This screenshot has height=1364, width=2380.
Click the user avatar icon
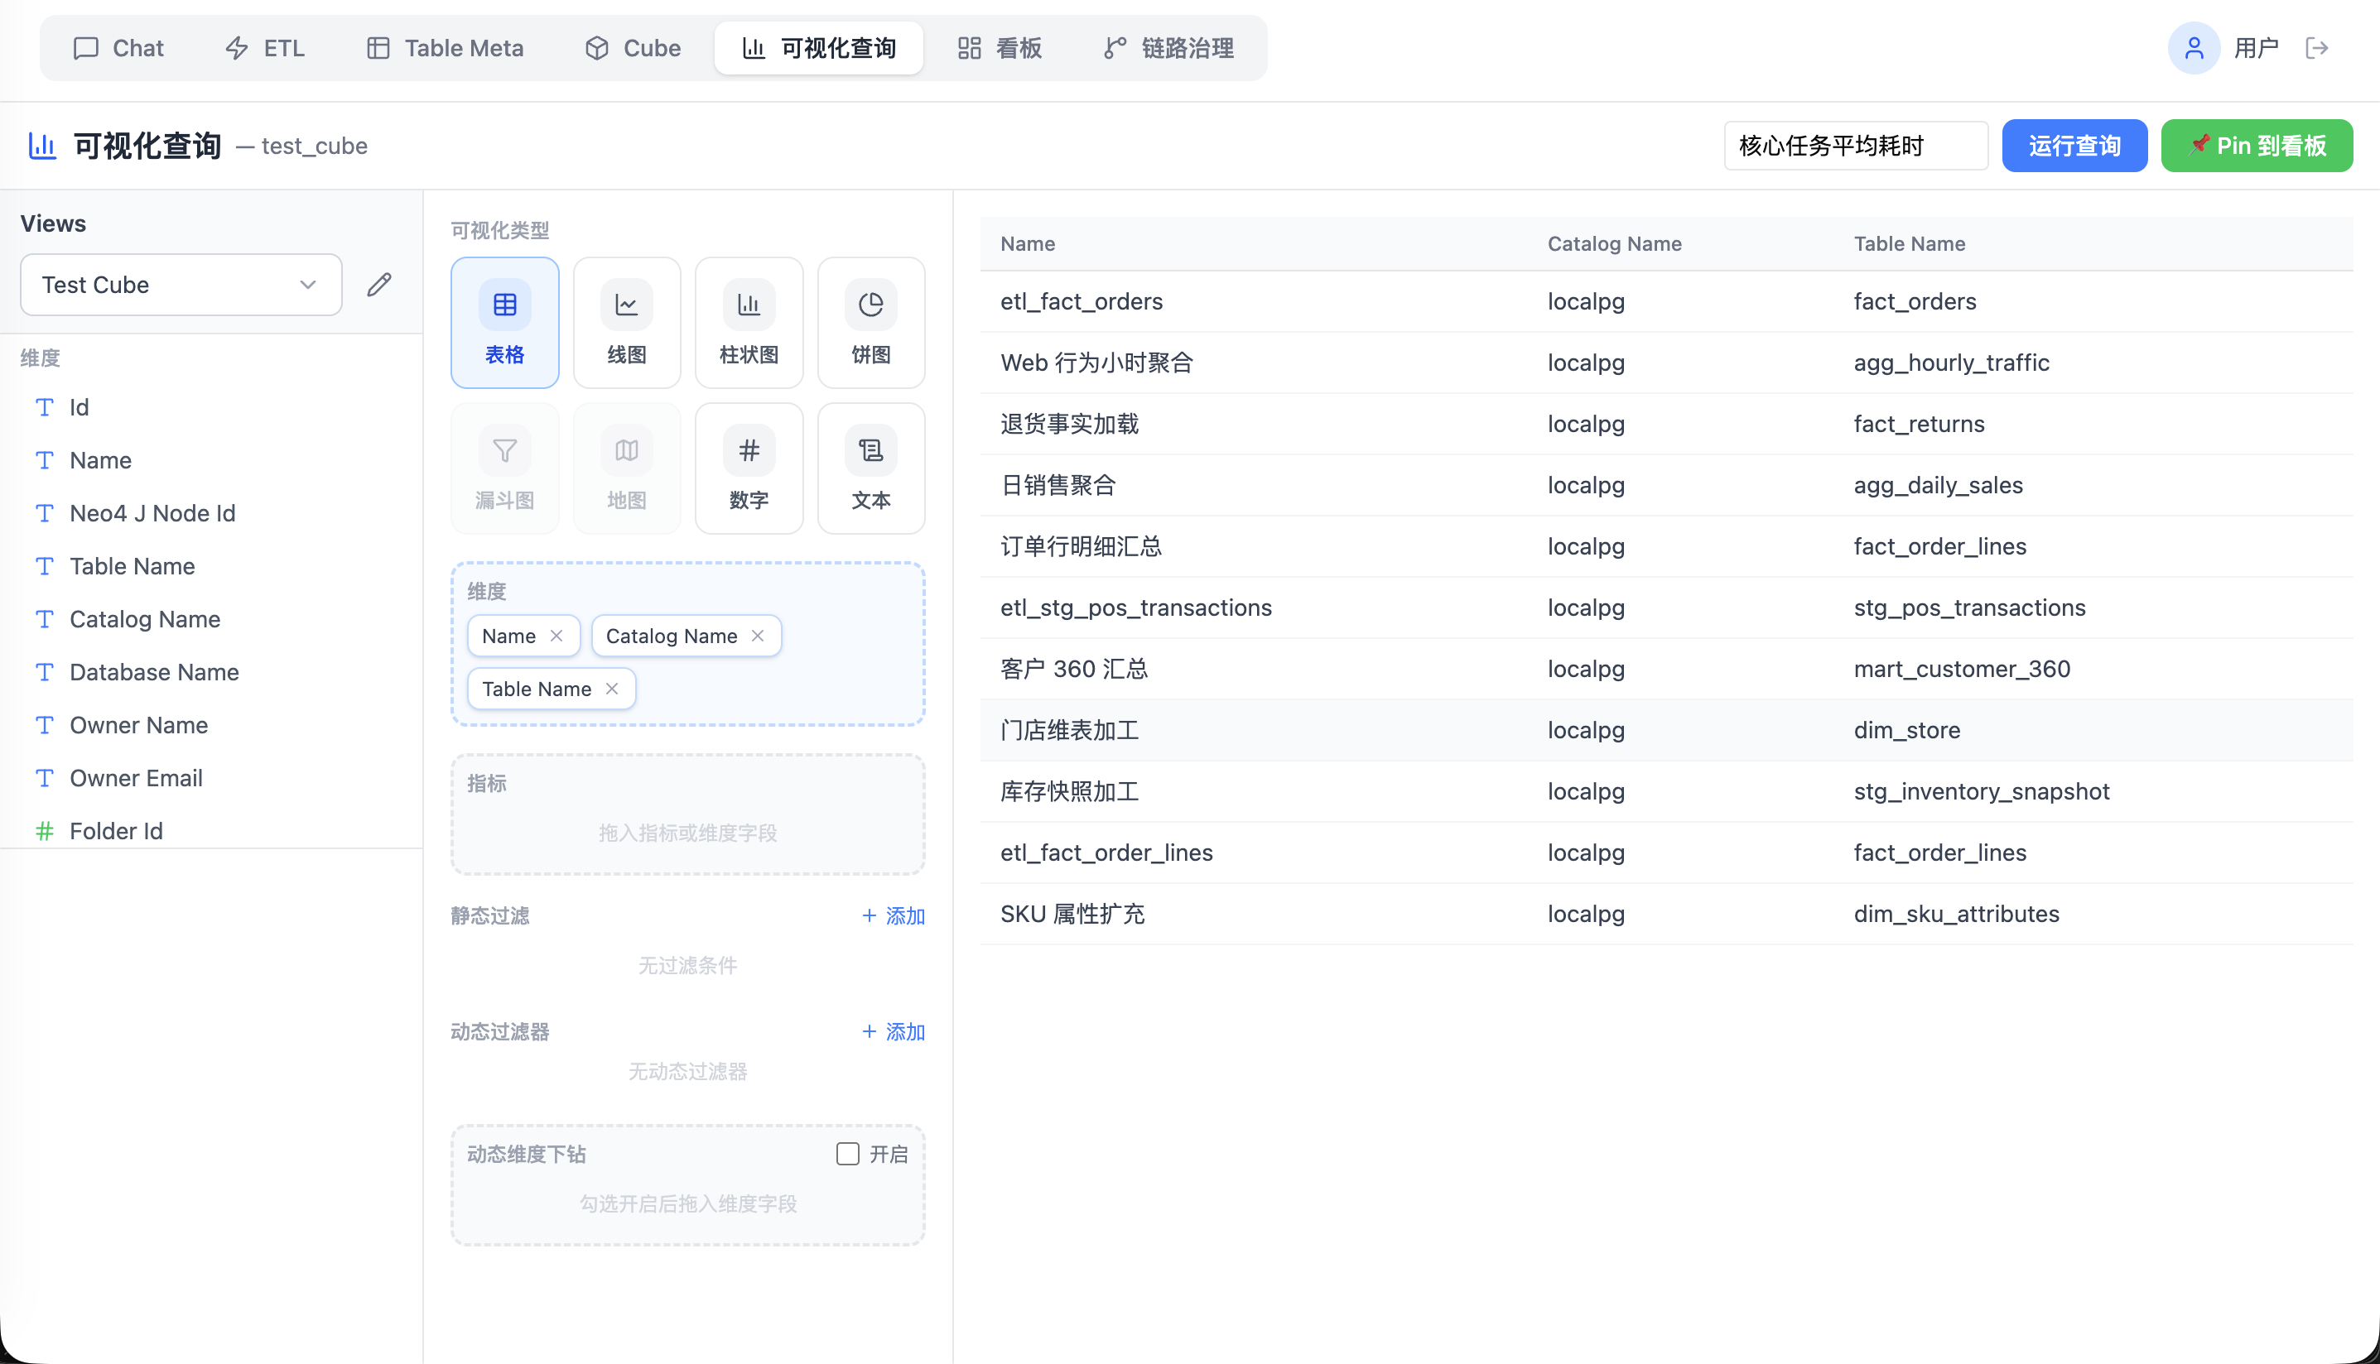coord(2194,48)
